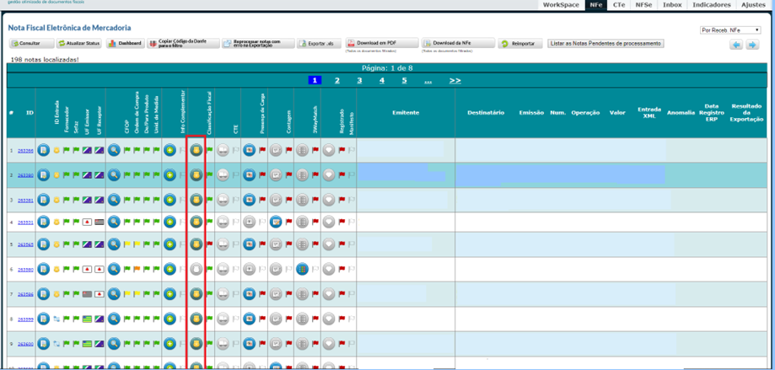Open the 'Por Receb. NFe' dropdown

730,30
